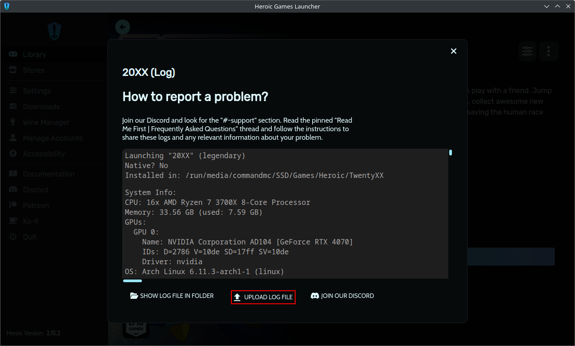
Task: Click the "Driver: nvidia" log line
Action: (x=172, y=262)
